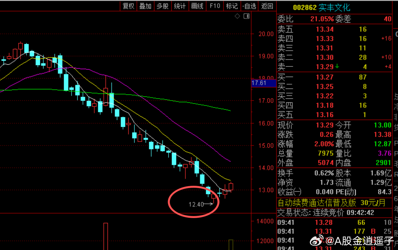Image resolution: width=398 pixels, height=250 pixels.
Task: Open the 叠加 overlay option
Action: (145, 6)
